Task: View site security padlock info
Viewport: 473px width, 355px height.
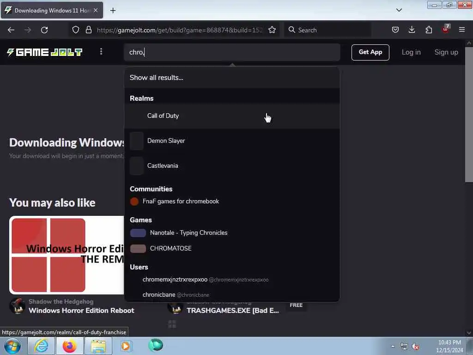Action: point(88,30)
